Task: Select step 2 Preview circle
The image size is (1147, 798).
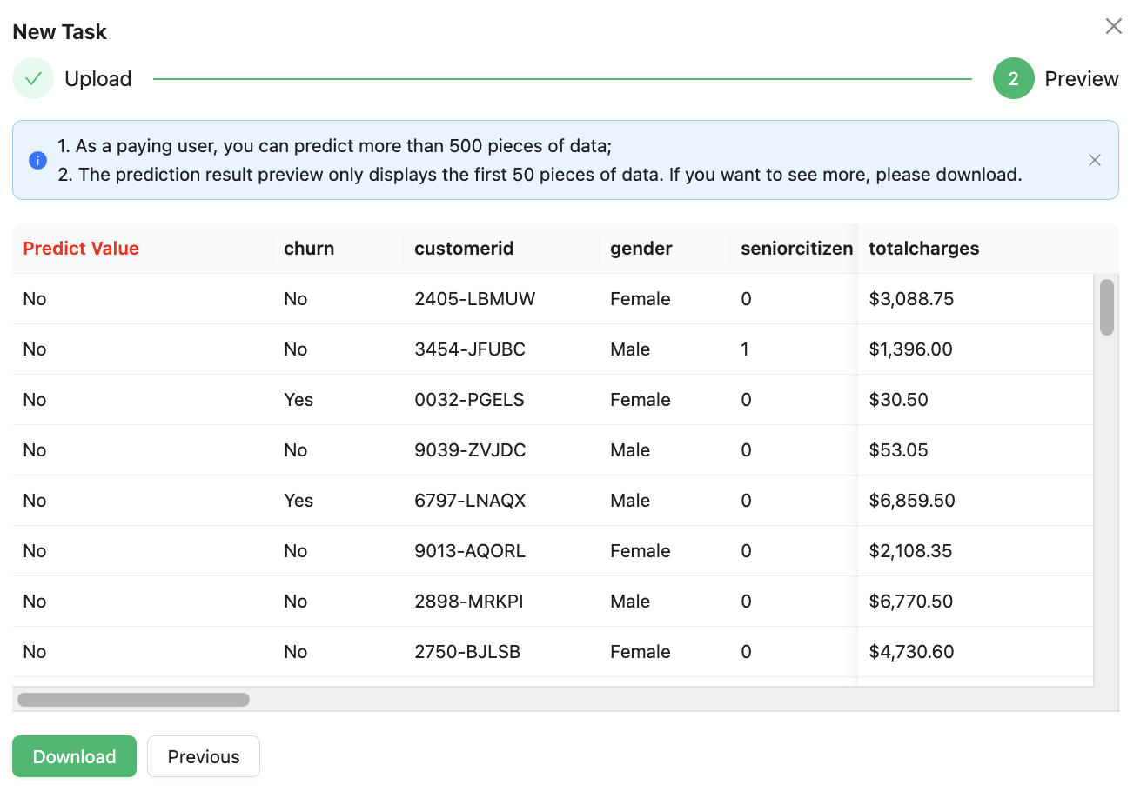Action: pos(1013,79)
